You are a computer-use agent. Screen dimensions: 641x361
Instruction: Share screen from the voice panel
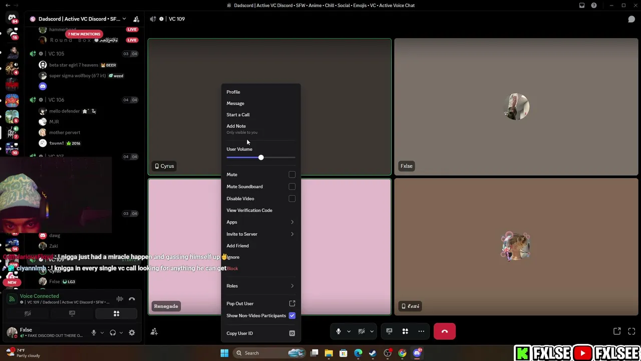click(72, 314)
